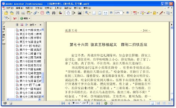The height and width of the screenshot is (108, 176).
Task: Open the 视图 (View) menu
Action: pos(29,8)
